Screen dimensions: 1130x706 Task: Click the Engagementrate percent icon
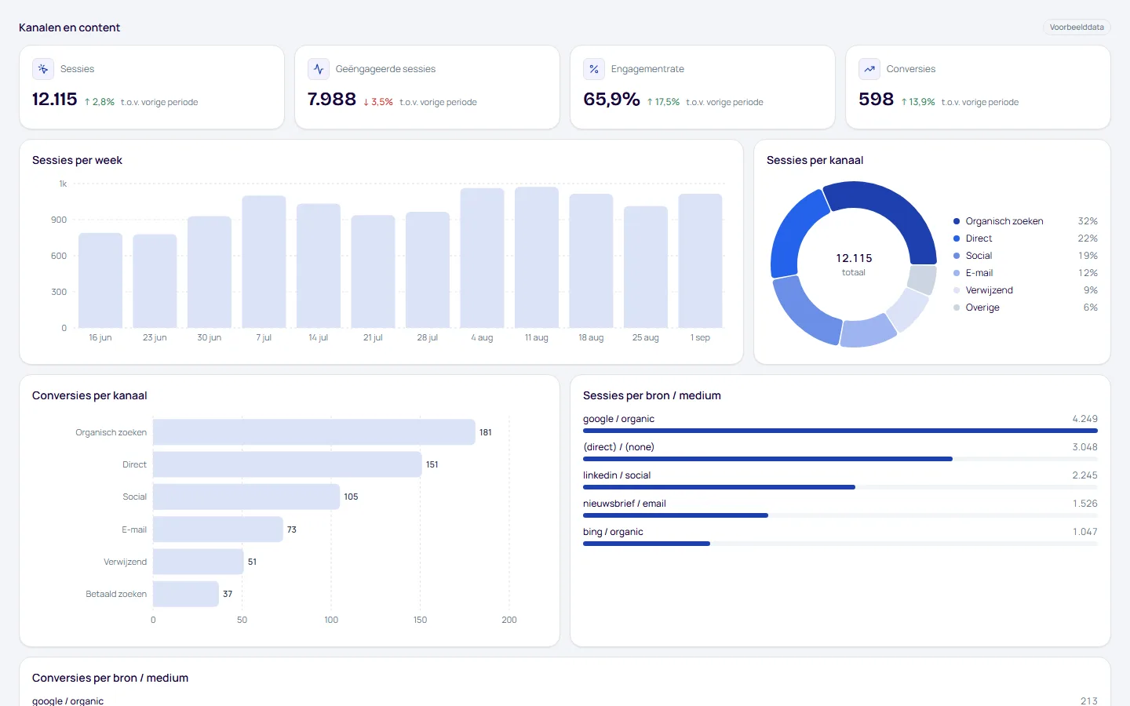click(x=594, y=69)
